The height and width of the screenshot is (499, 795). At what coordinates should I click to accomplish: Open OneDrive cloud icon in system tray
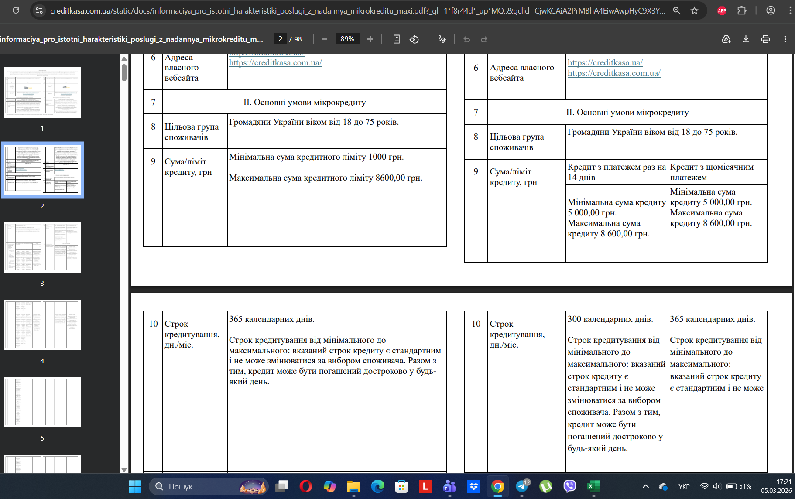663,486
